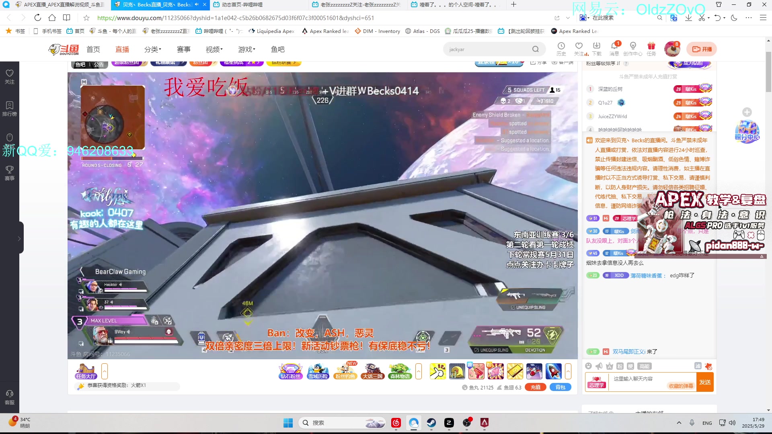The height and width of the screenshot is (434, 772).
Task: Switch to APEX直播 first browser tab
Action: 60,4
